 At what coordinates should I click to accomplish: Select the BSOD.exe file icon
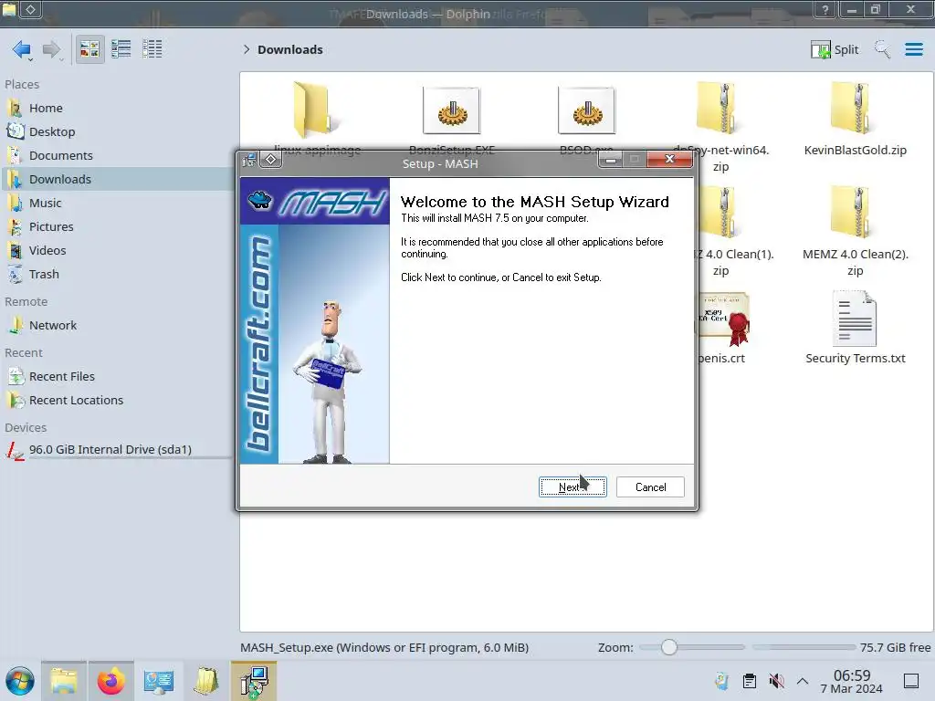[x=587, y=110]
